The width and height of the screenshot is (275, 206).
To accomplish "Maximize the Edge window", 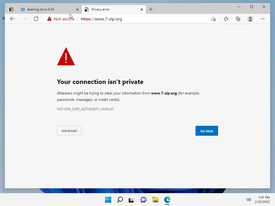I will point(251,7).
